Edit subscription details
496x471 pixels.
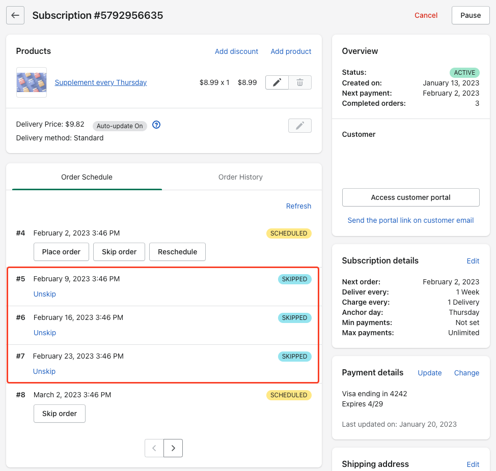(473, 261)
